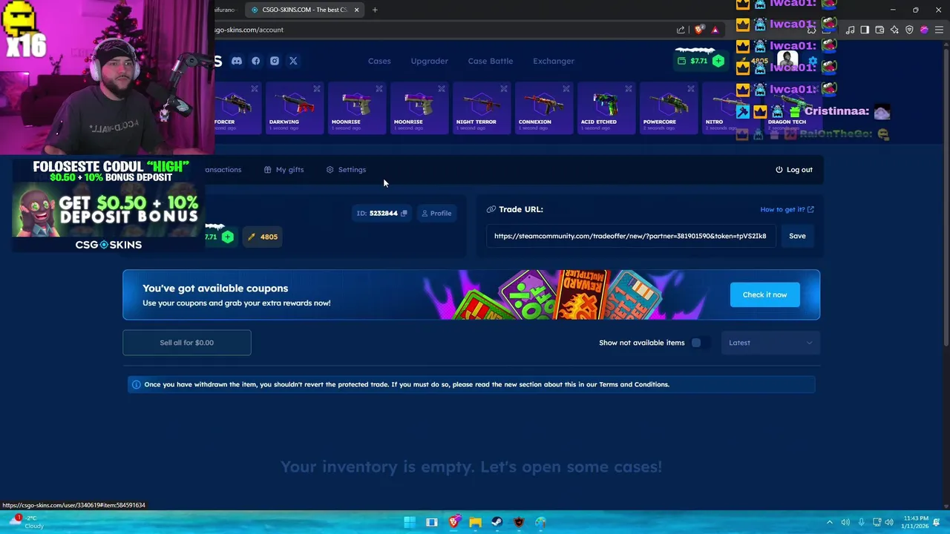Open the NIGHT TERROR live drop card

click(481, 108)
